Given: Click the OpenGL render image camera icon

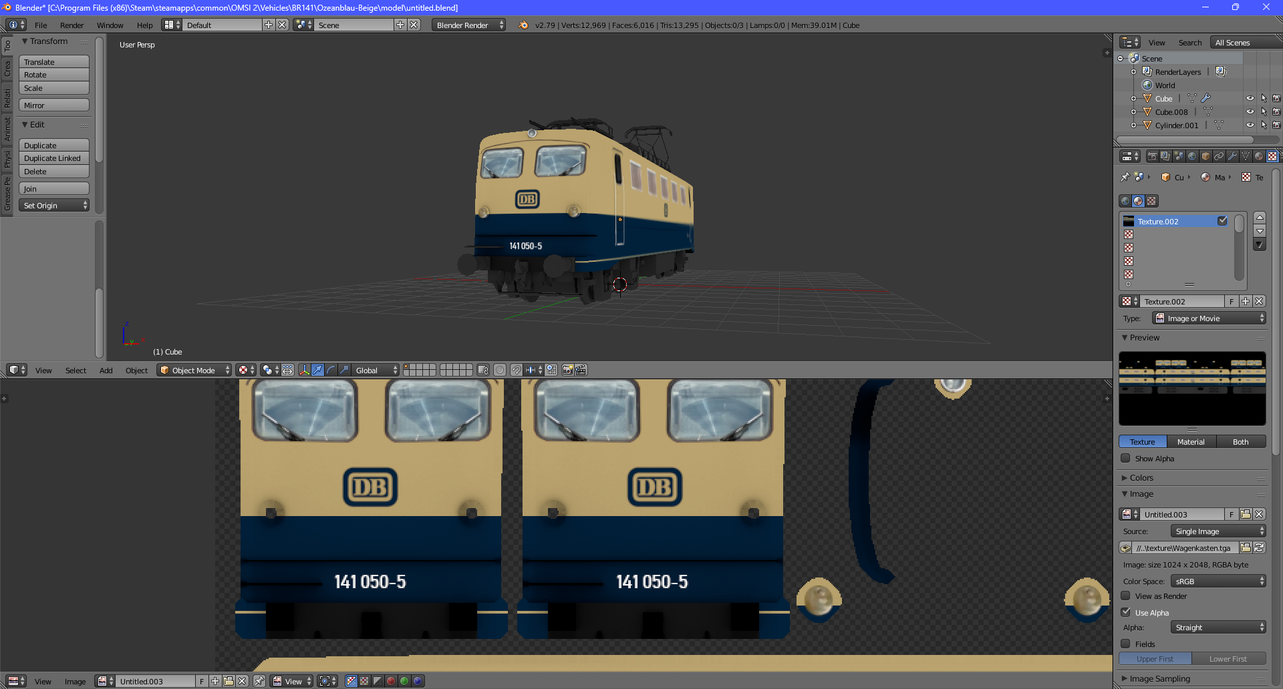Looking at the screenshot, I should 567,370.
